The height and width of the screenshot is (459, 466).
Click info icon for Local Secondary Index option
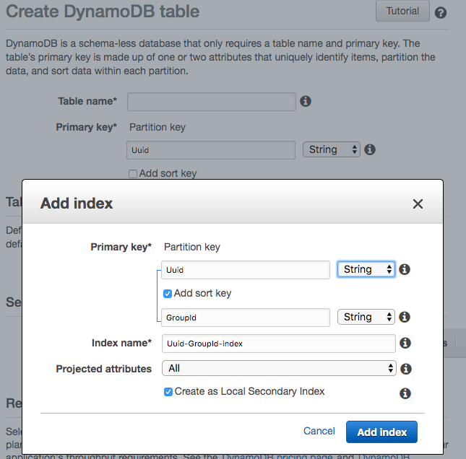tap(405, 393)
